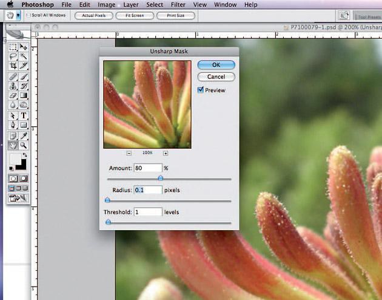Click the Actual Pixels button
The height and width of the screenshot is (300, 382).
94,15
